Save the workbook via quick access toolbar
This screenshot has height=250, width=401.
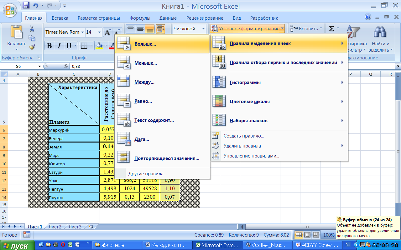click(26, 5)
